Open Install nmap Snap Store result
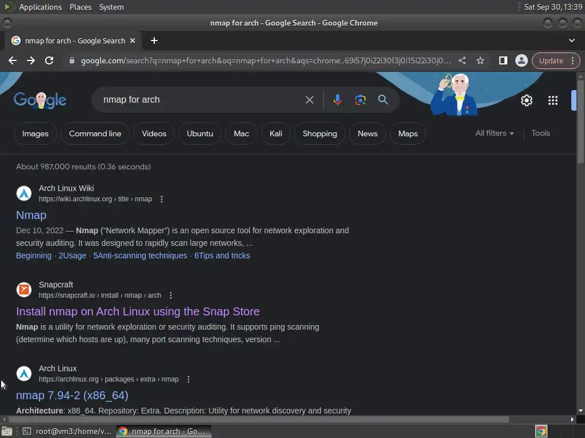The height and width of the screenshot is (438, 585). [138, 311]
